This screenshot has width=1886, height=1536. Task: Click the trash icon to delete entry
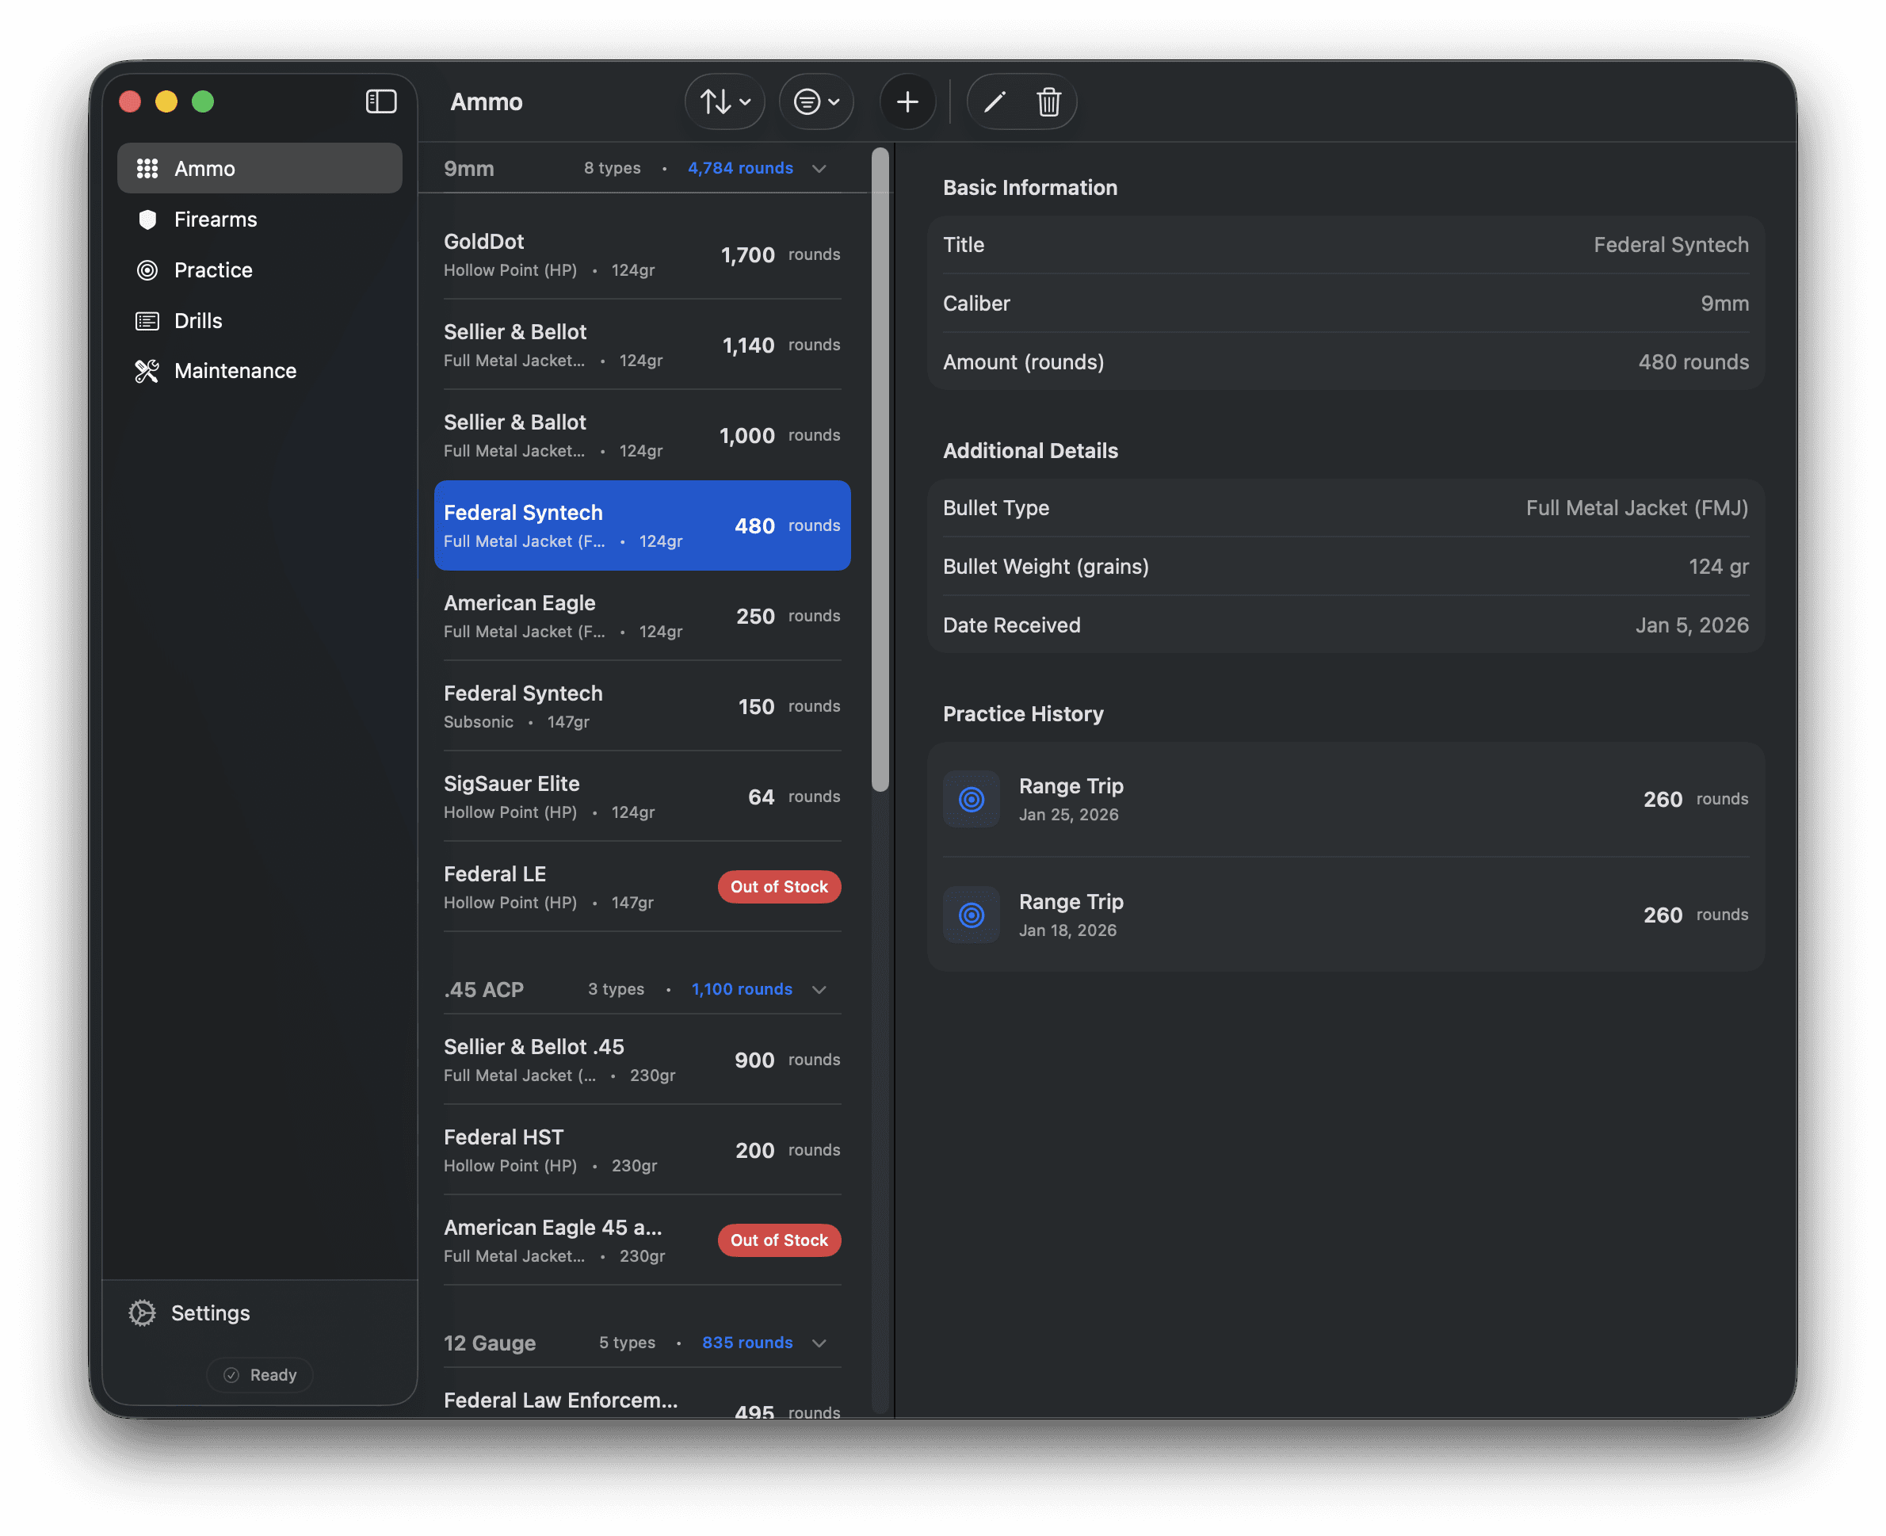pyautogui.click(x=1049, y=101)
